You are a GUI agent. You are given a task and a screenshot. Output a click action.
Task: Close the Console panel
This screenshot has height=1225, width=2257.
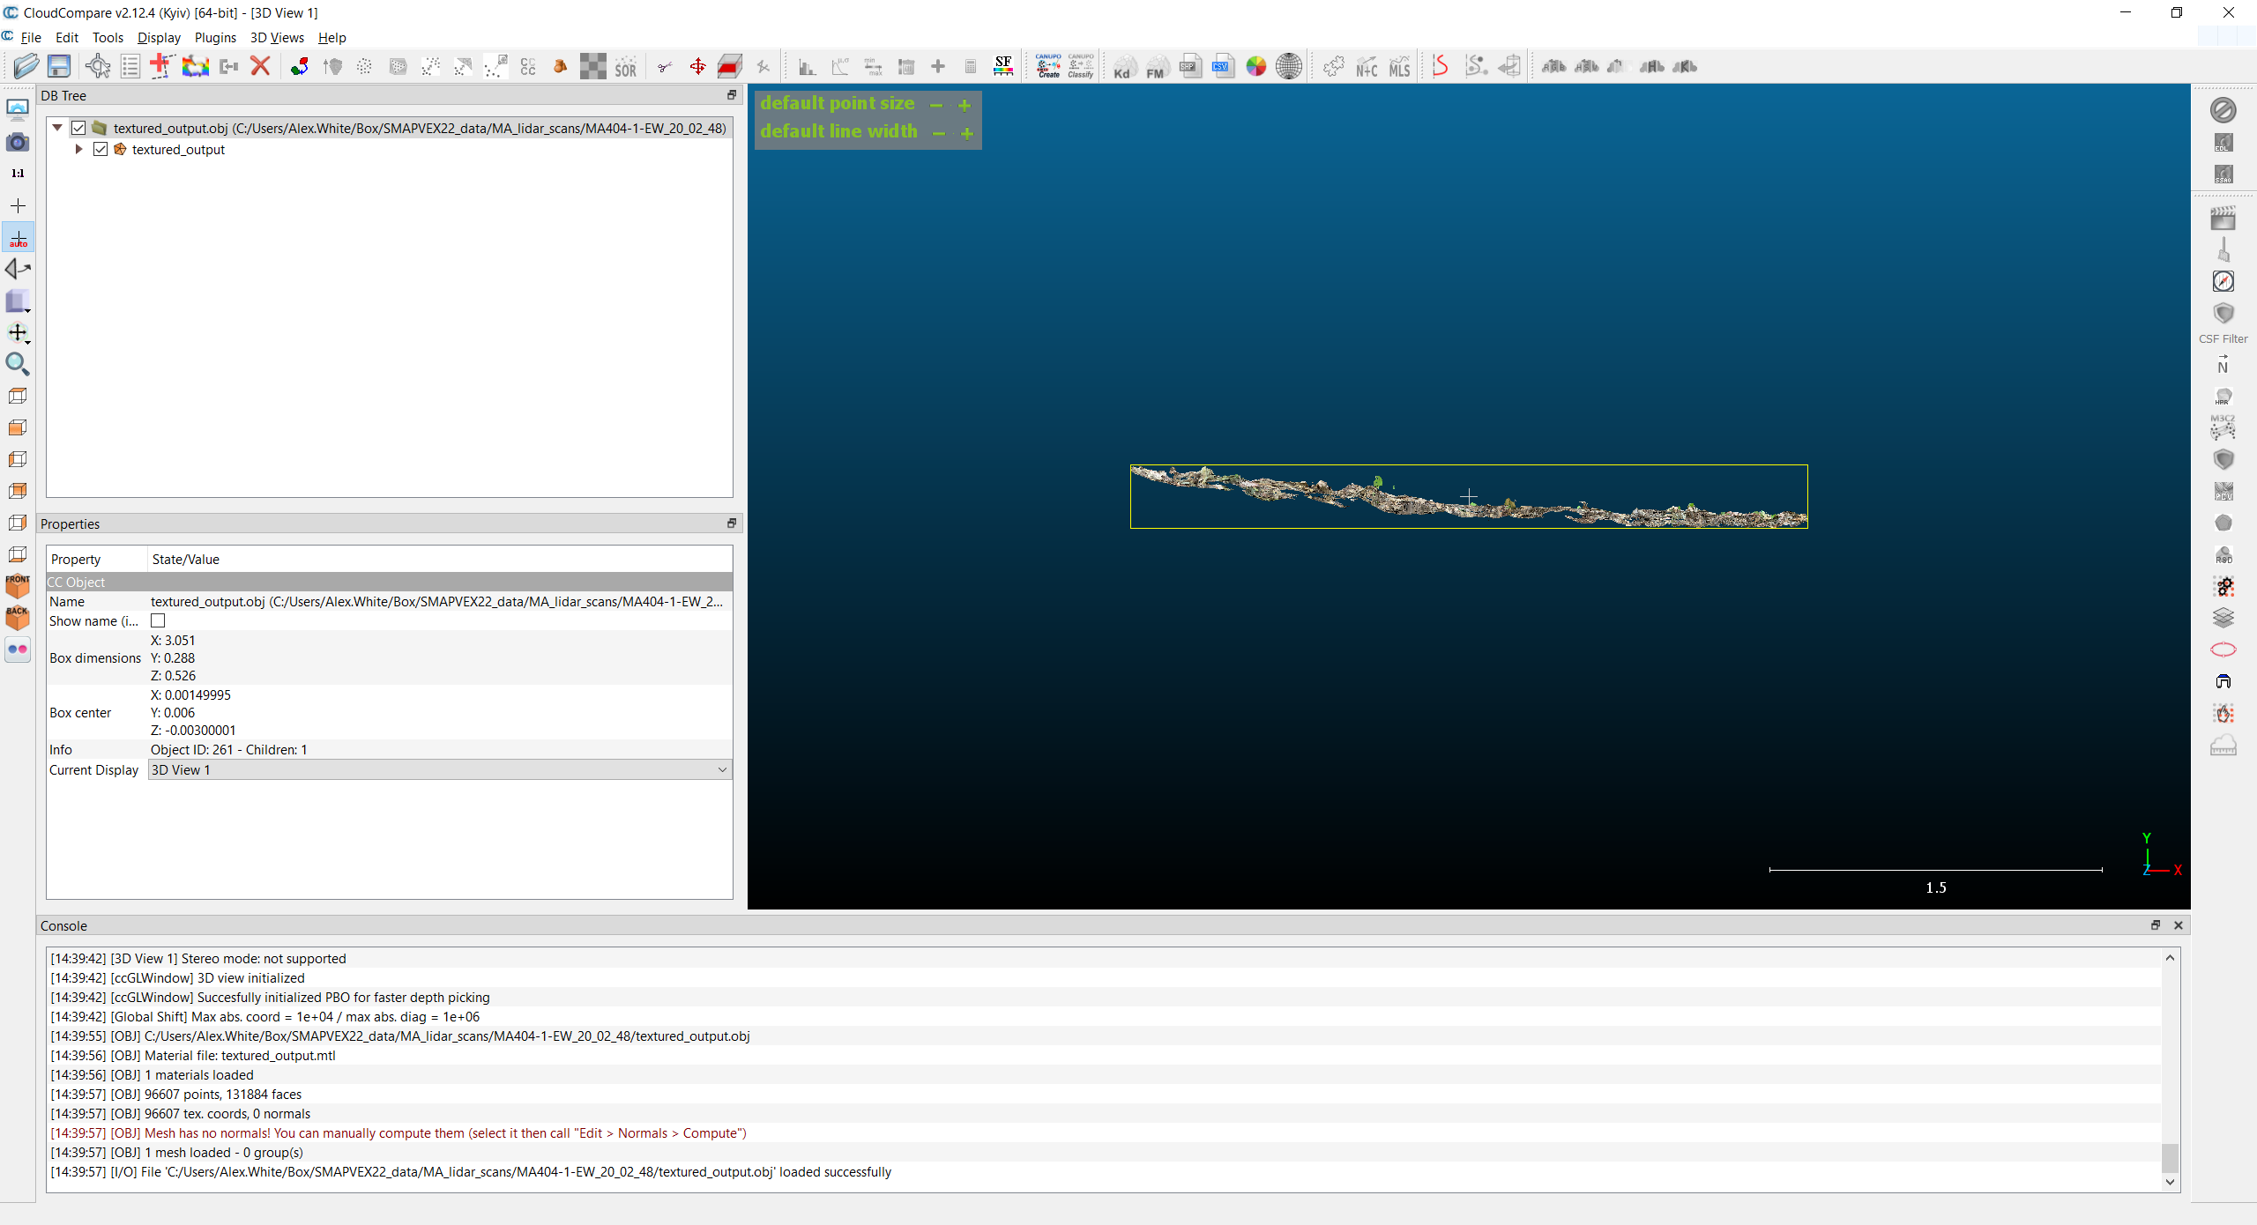click(2179, 925)
